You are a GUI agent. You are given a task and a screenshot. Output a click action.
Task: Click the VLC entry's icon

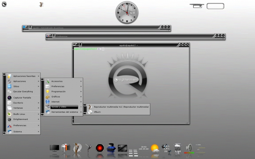pos(90,107)
